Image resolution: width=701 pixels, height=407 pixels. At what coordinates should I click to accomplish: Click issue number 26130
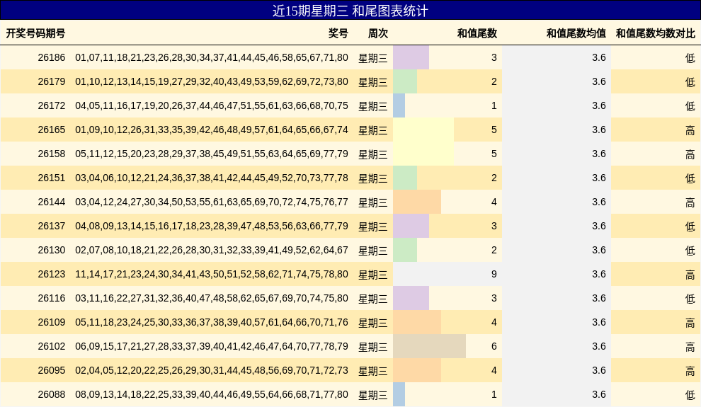click(52, 251)
